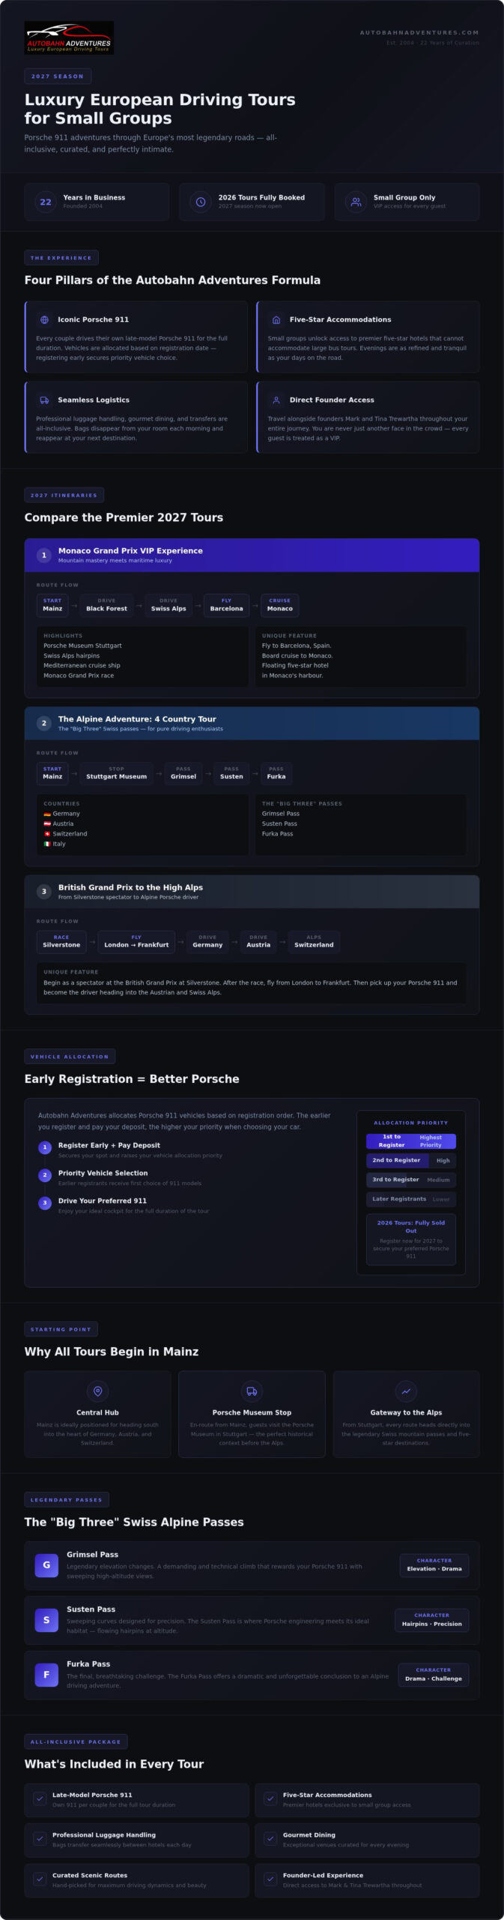This screenshot has width=504, height=1920.
Task: Click the map pin icon above Central Hub
Action: 97,1390
